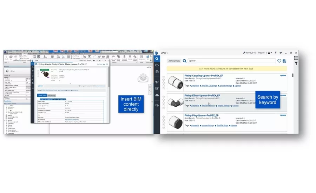Open the user account dropdown in title bar
Image resolution: width=316 pixels, height=193 pixels.
click(x=270, y=53)
